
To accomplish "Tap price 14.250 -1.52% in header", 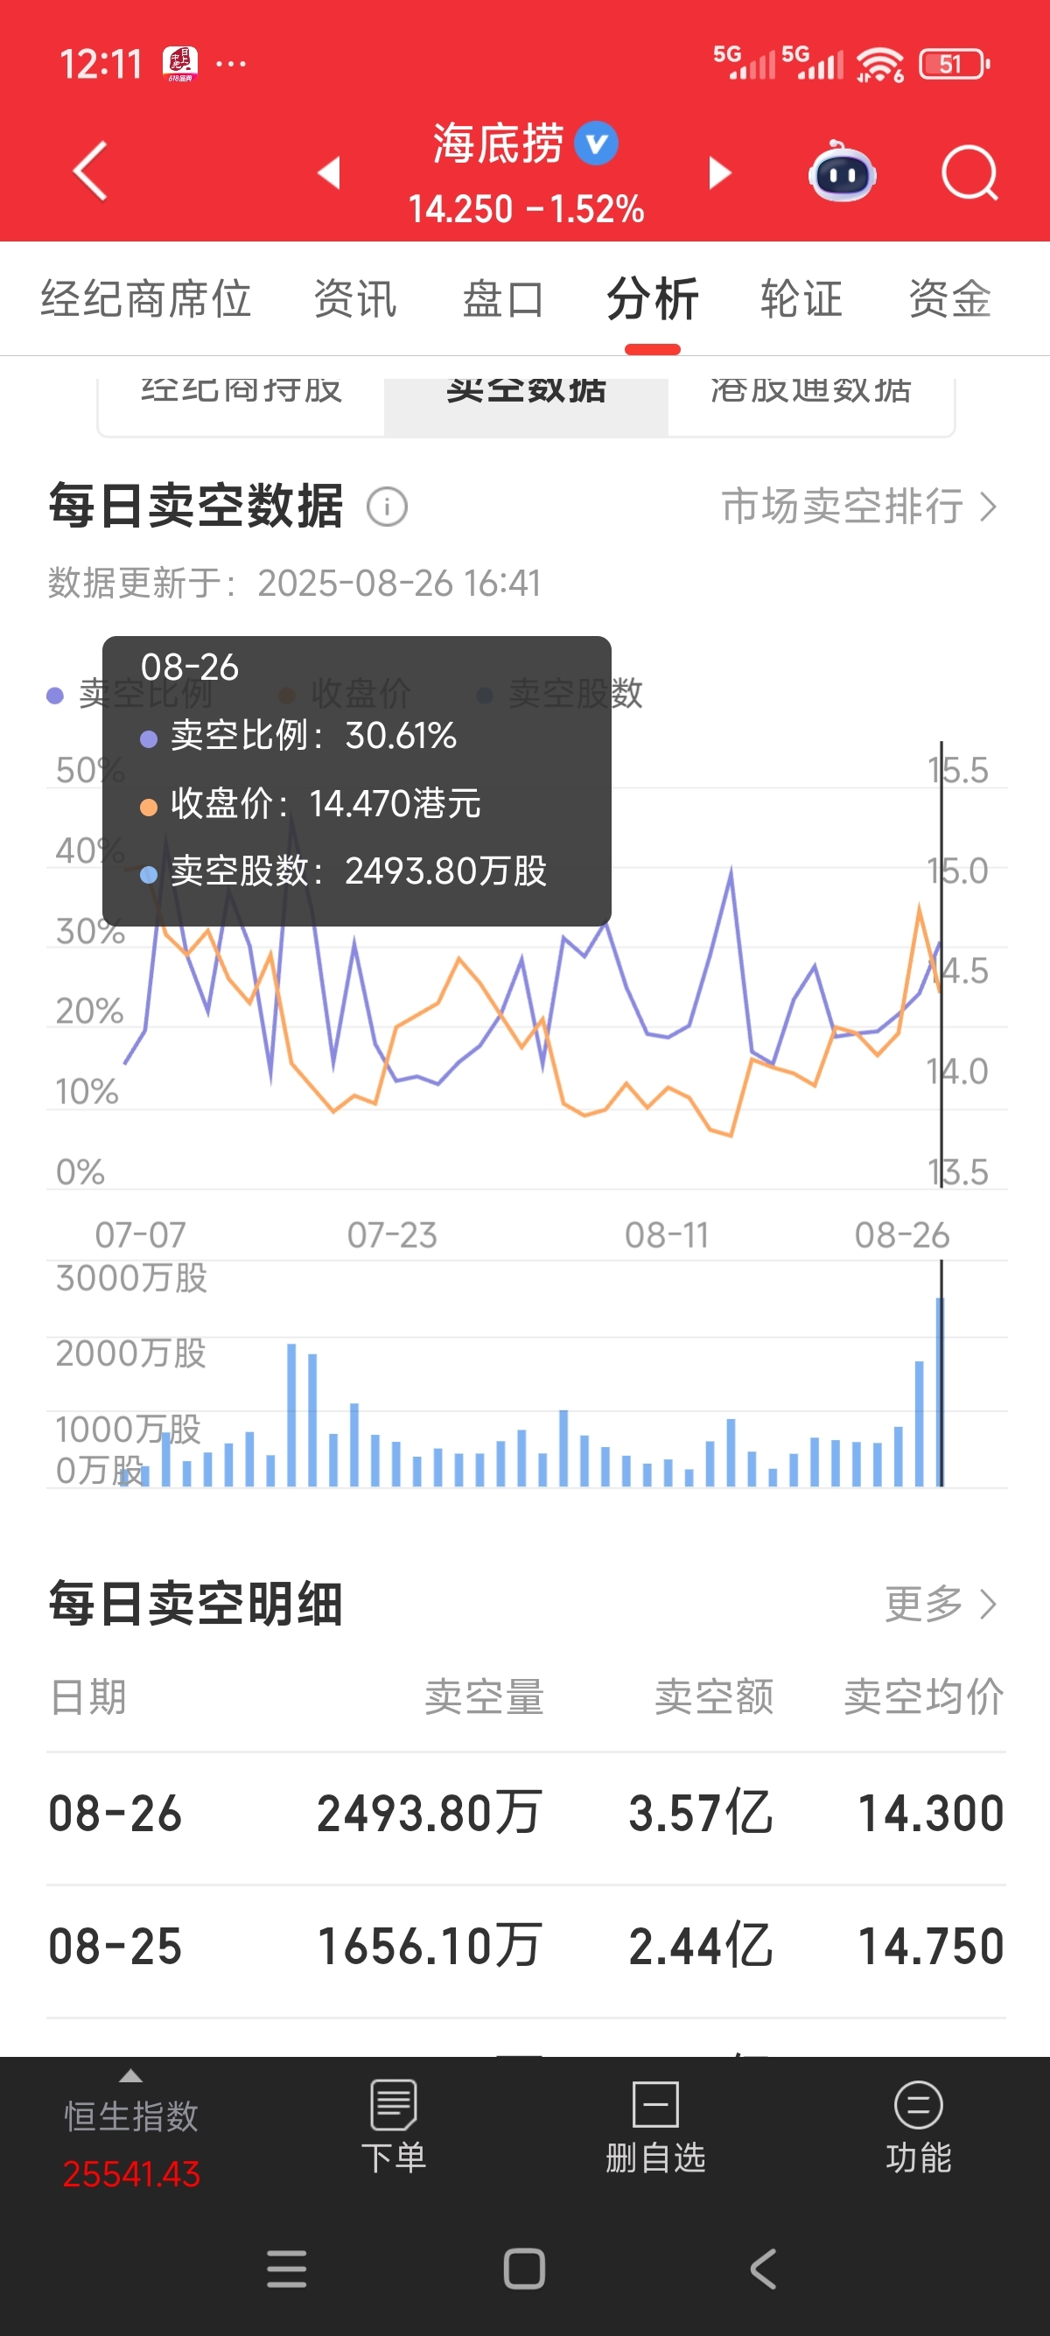I will (x=526, y=209).
